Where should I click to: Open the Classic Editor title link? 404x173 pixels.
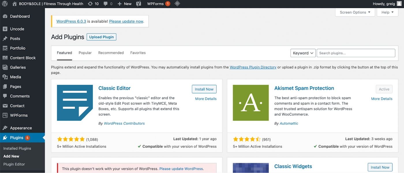point(115,88)
